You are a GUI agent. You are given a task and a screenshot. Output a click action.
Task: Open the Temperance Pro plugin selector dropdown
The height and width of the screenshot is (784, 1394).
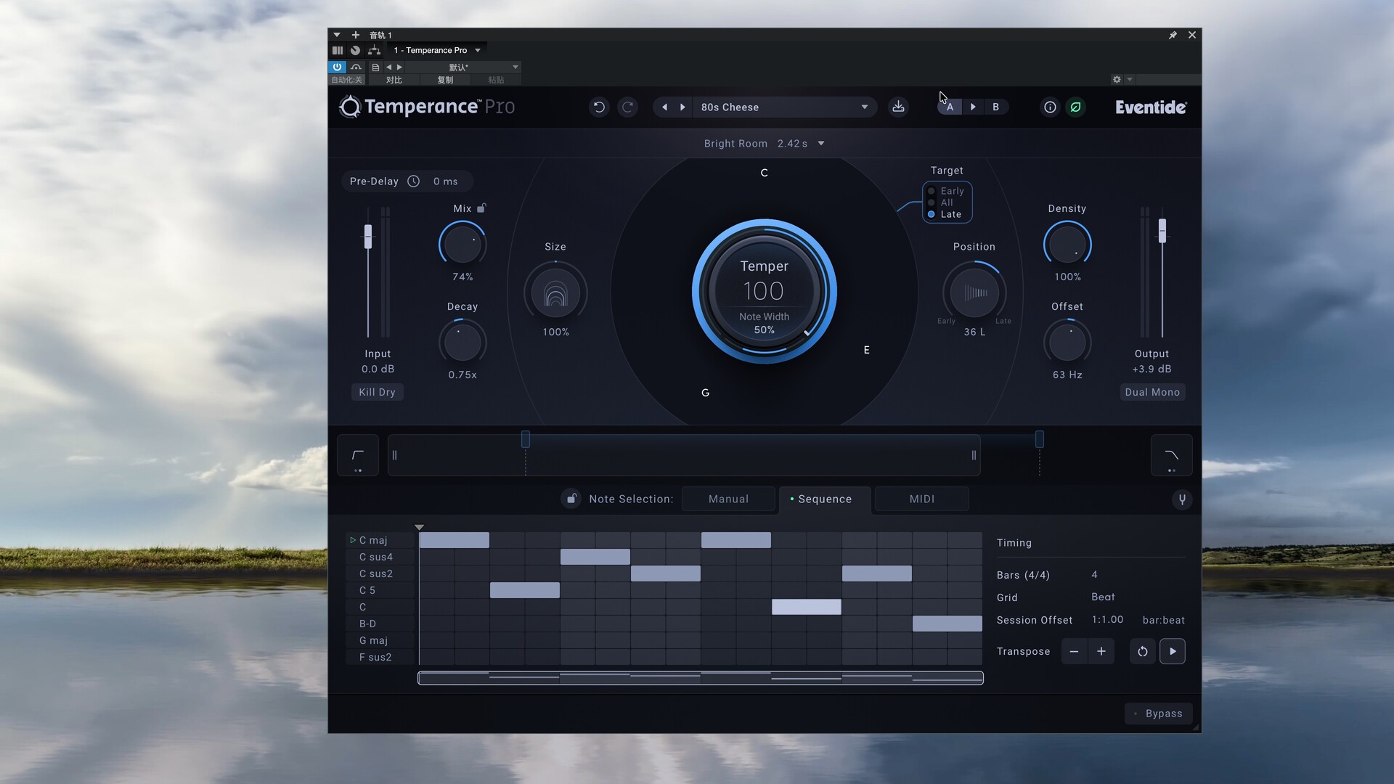coord(478,51)
